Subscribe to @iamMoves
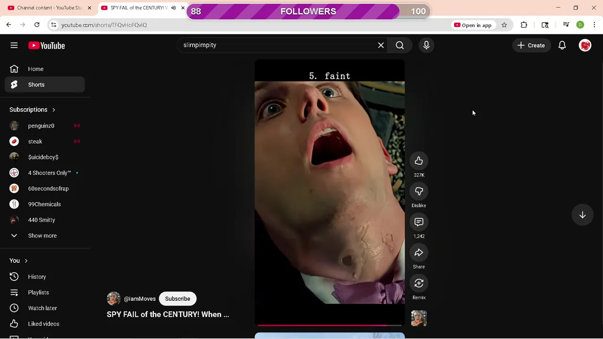 (x=178, y=299)
